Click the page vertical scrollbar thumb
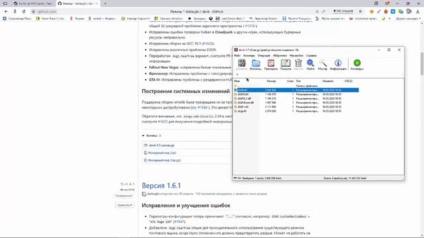This screenshot has height=238, width=424. [x=422, y=63]
